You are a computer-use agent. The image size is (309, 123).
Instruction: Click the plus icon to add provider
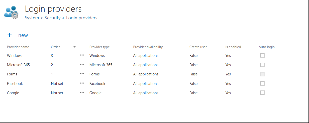(x=10, y=35)
